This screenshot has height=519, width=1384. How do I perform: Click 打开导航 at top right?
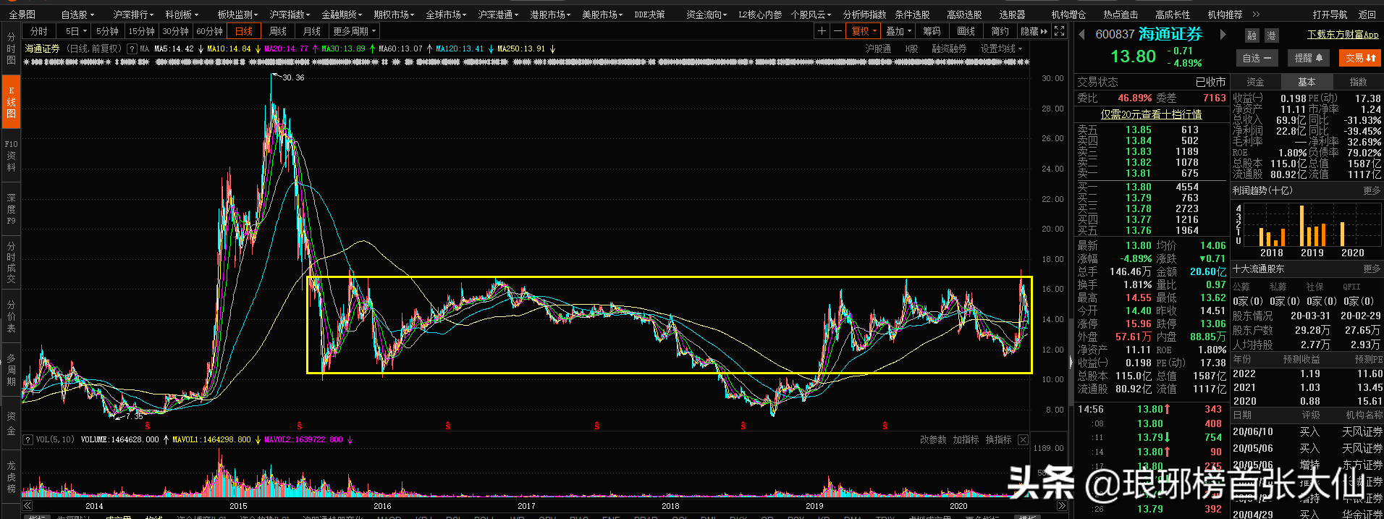pyautogui.click(x=1330, y=14)
